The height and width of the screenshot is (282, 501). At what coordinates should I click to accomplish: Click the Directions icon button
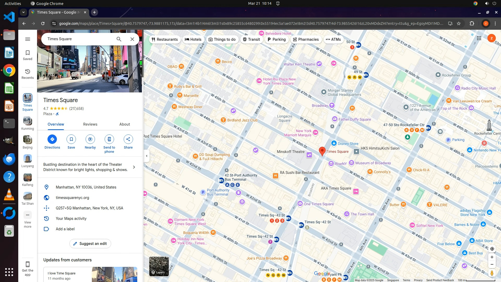pos(52,139)
